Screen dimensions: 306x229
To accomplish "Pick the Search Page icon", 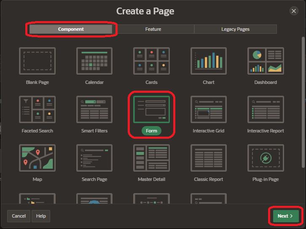I will [x=94, y=158].
